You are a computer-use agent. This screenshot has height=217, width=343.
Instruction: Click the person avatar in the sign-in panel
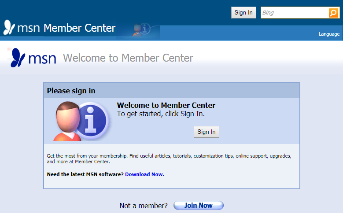pos(67,121)
